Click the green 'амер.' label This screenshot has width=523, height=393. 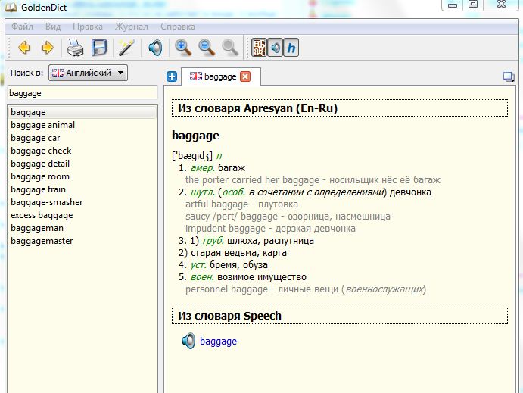[x=202, y=168]
